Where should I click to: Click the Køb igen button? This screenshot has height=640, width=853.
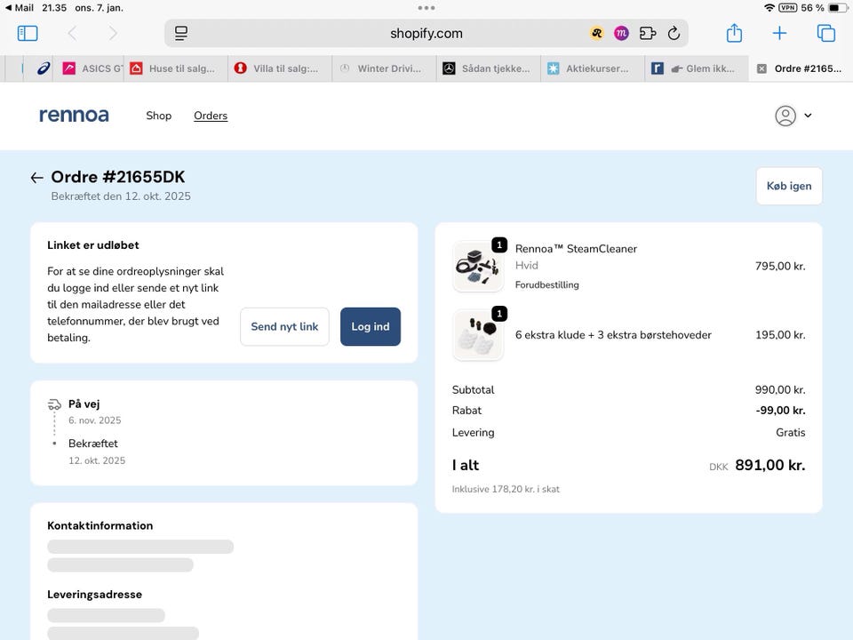point(789,186)
